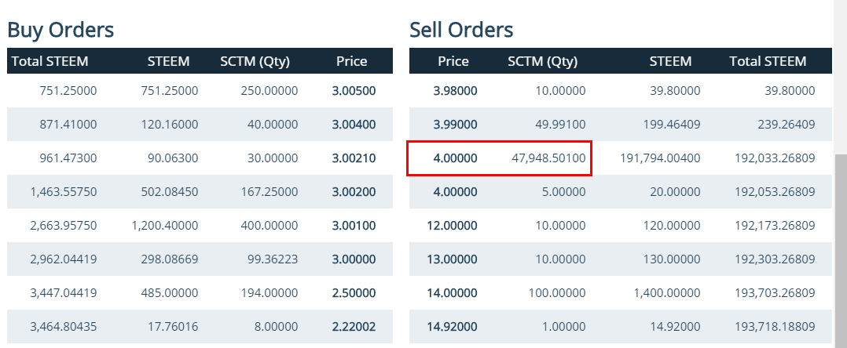Click Sell Orders SCTM (Qty) column header
Image resolution: width=847 pixels, height=348 pixels.
pyautogui.click(x=542, y=61)
